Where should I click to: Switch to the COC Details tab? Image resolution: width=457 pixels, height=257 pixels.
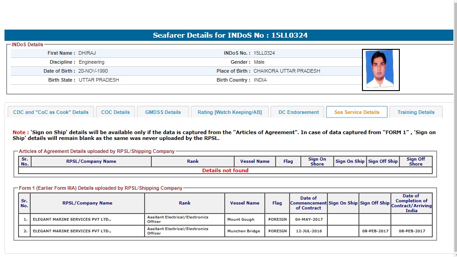pyautogui.click(x=115, y=112)
